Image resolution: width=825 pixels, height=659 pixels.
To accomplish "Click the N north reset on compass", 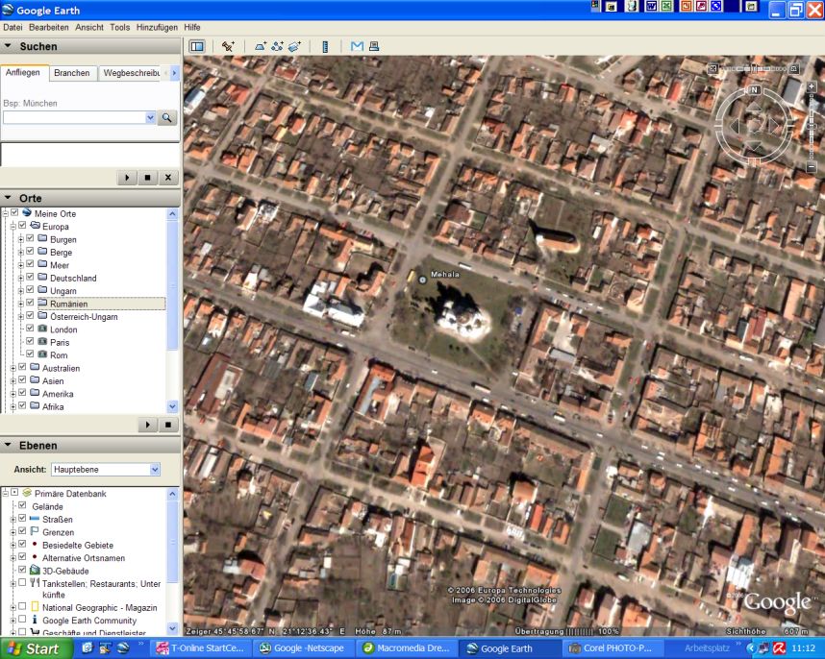I will [x=754, y=90].
